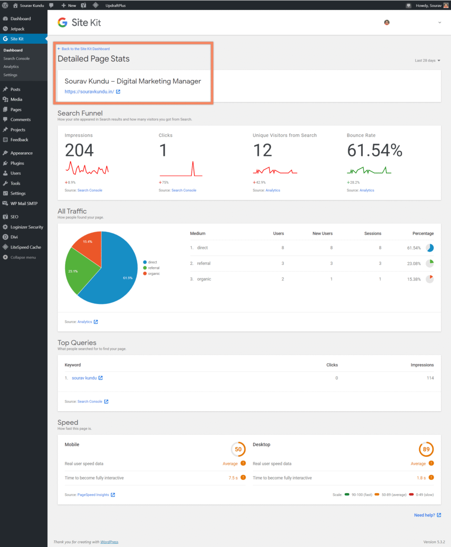Screen dimensions: 451x547
Task: Open Plugins in the sidebar menu
Action: pos(17,163)
